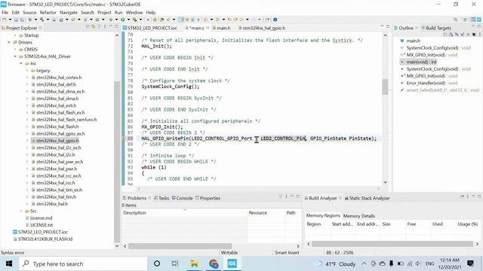Image resolution: width=483 pixels, height=271 pixels.
Task: Expand the CMSIS folder
Action: (x=15, y=50)
